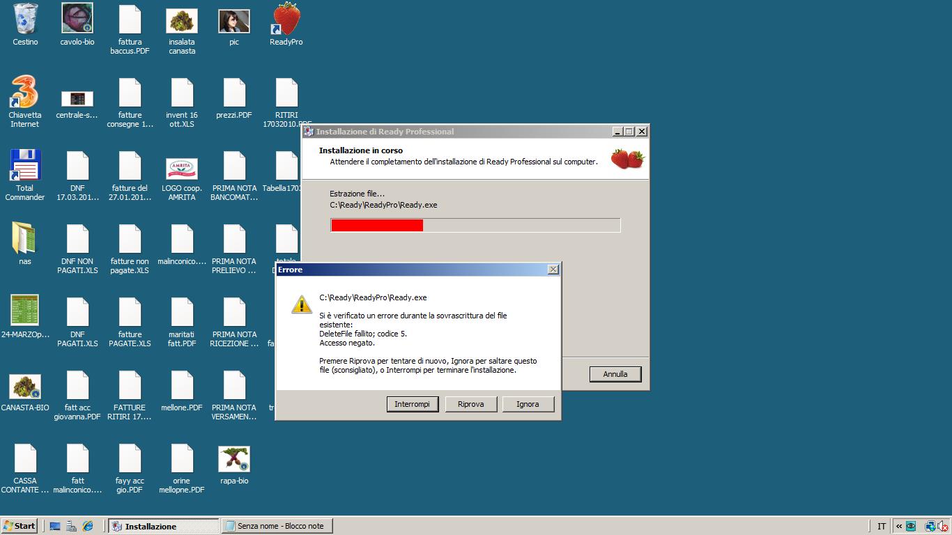Select CASSA CONTANTE file icon

click(x=25, y=458)
